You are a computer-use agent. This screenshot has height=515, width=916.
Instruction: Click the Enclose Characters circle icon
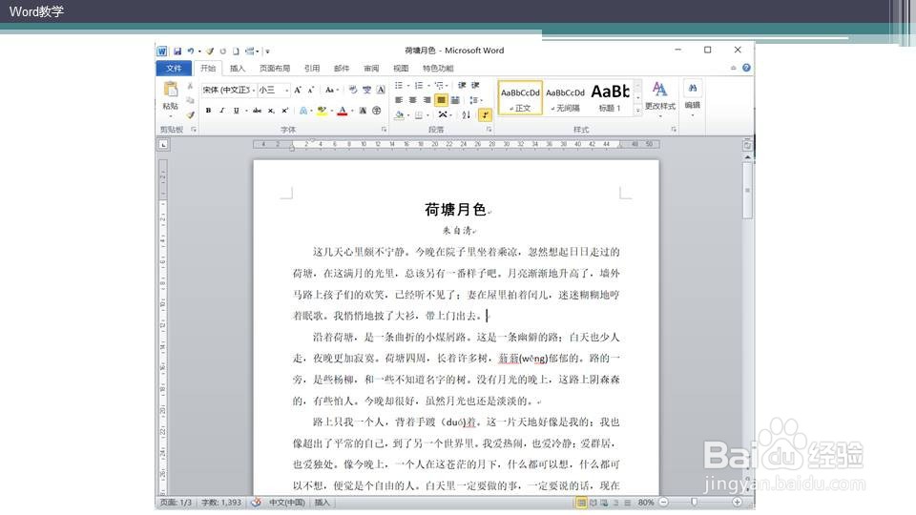pyautogui.click(x=377, y=111)
